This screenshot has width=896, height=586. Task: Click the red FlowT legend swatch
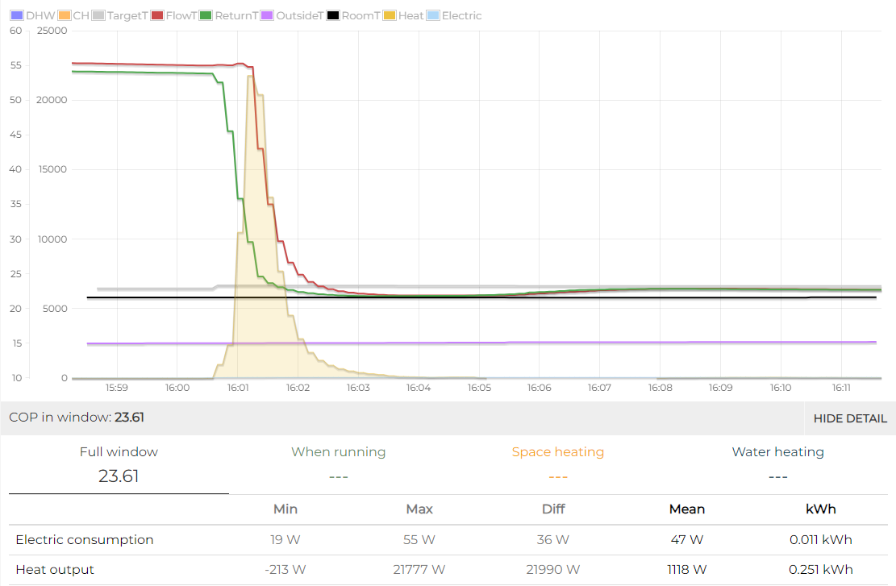157,15
